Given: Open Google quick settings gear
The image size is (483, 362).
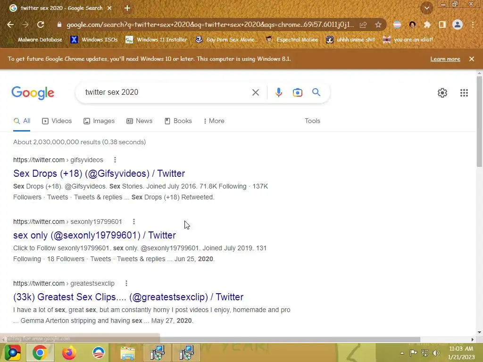Looking at the screenshot, I should [442, 93].
